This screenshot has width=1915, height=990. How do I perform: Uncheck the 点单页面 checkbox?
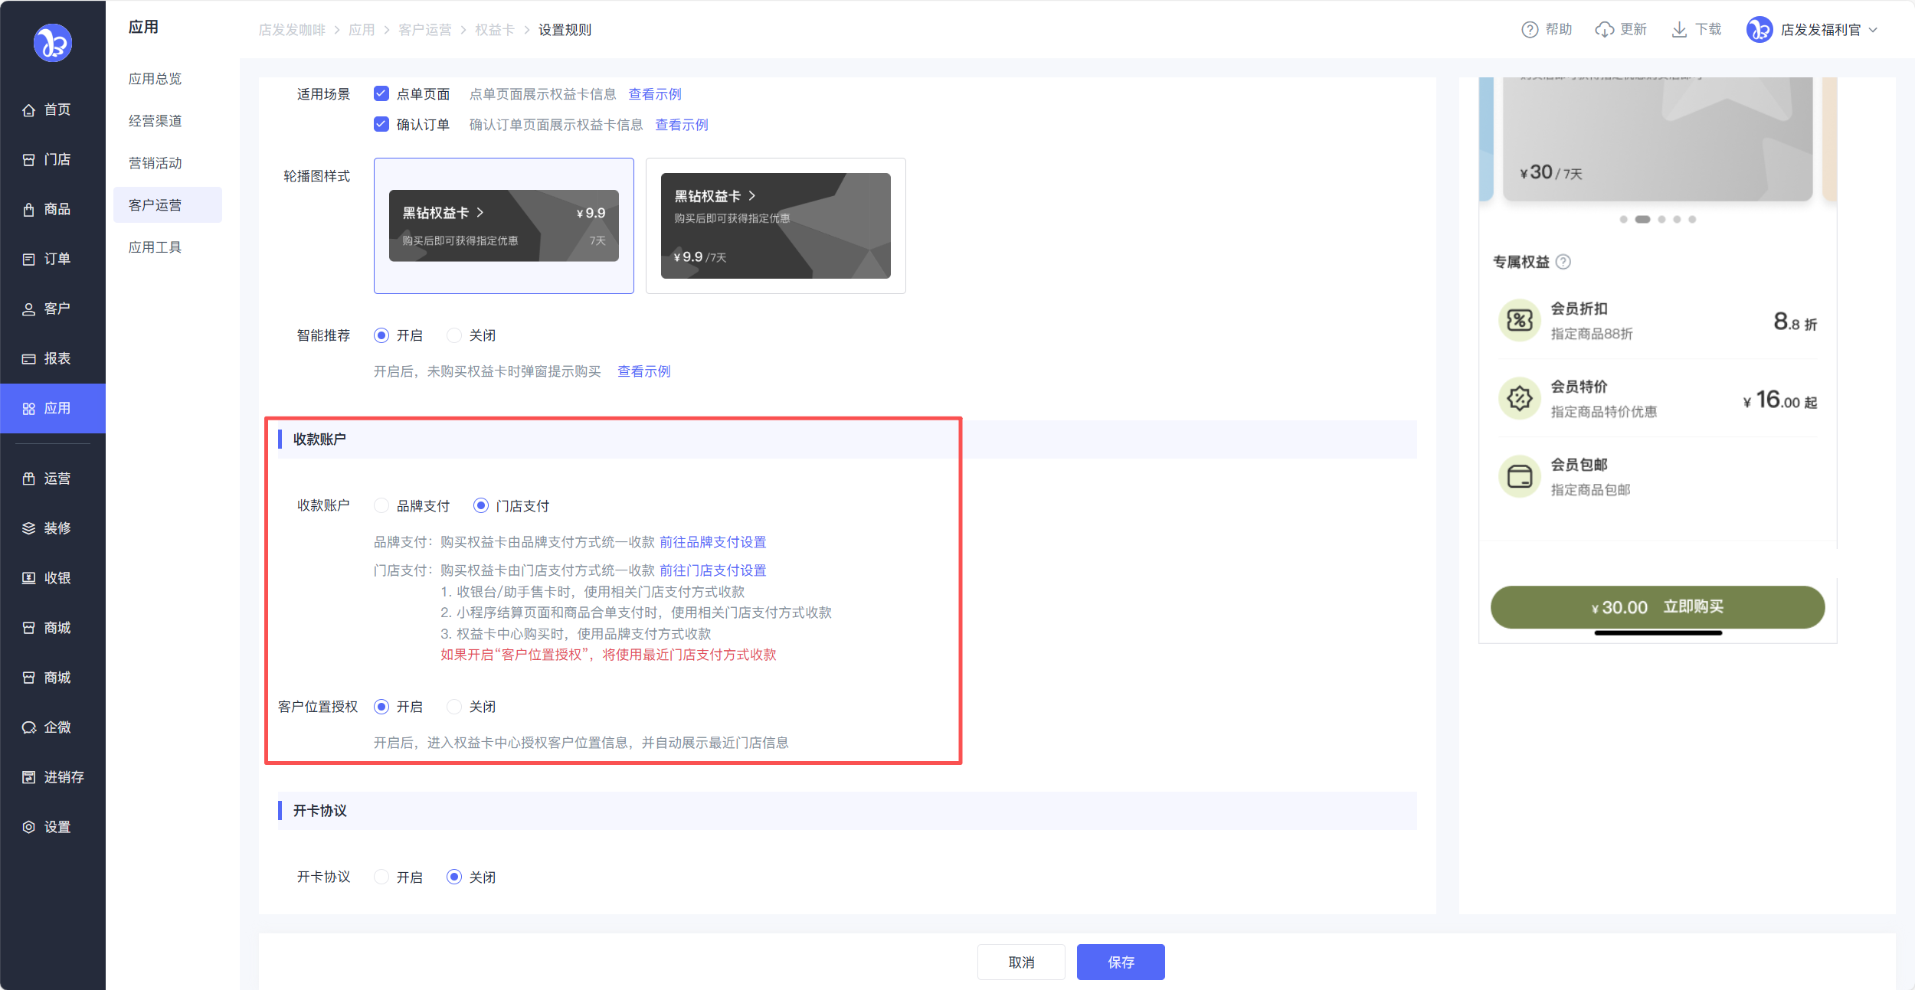(381, 94)
